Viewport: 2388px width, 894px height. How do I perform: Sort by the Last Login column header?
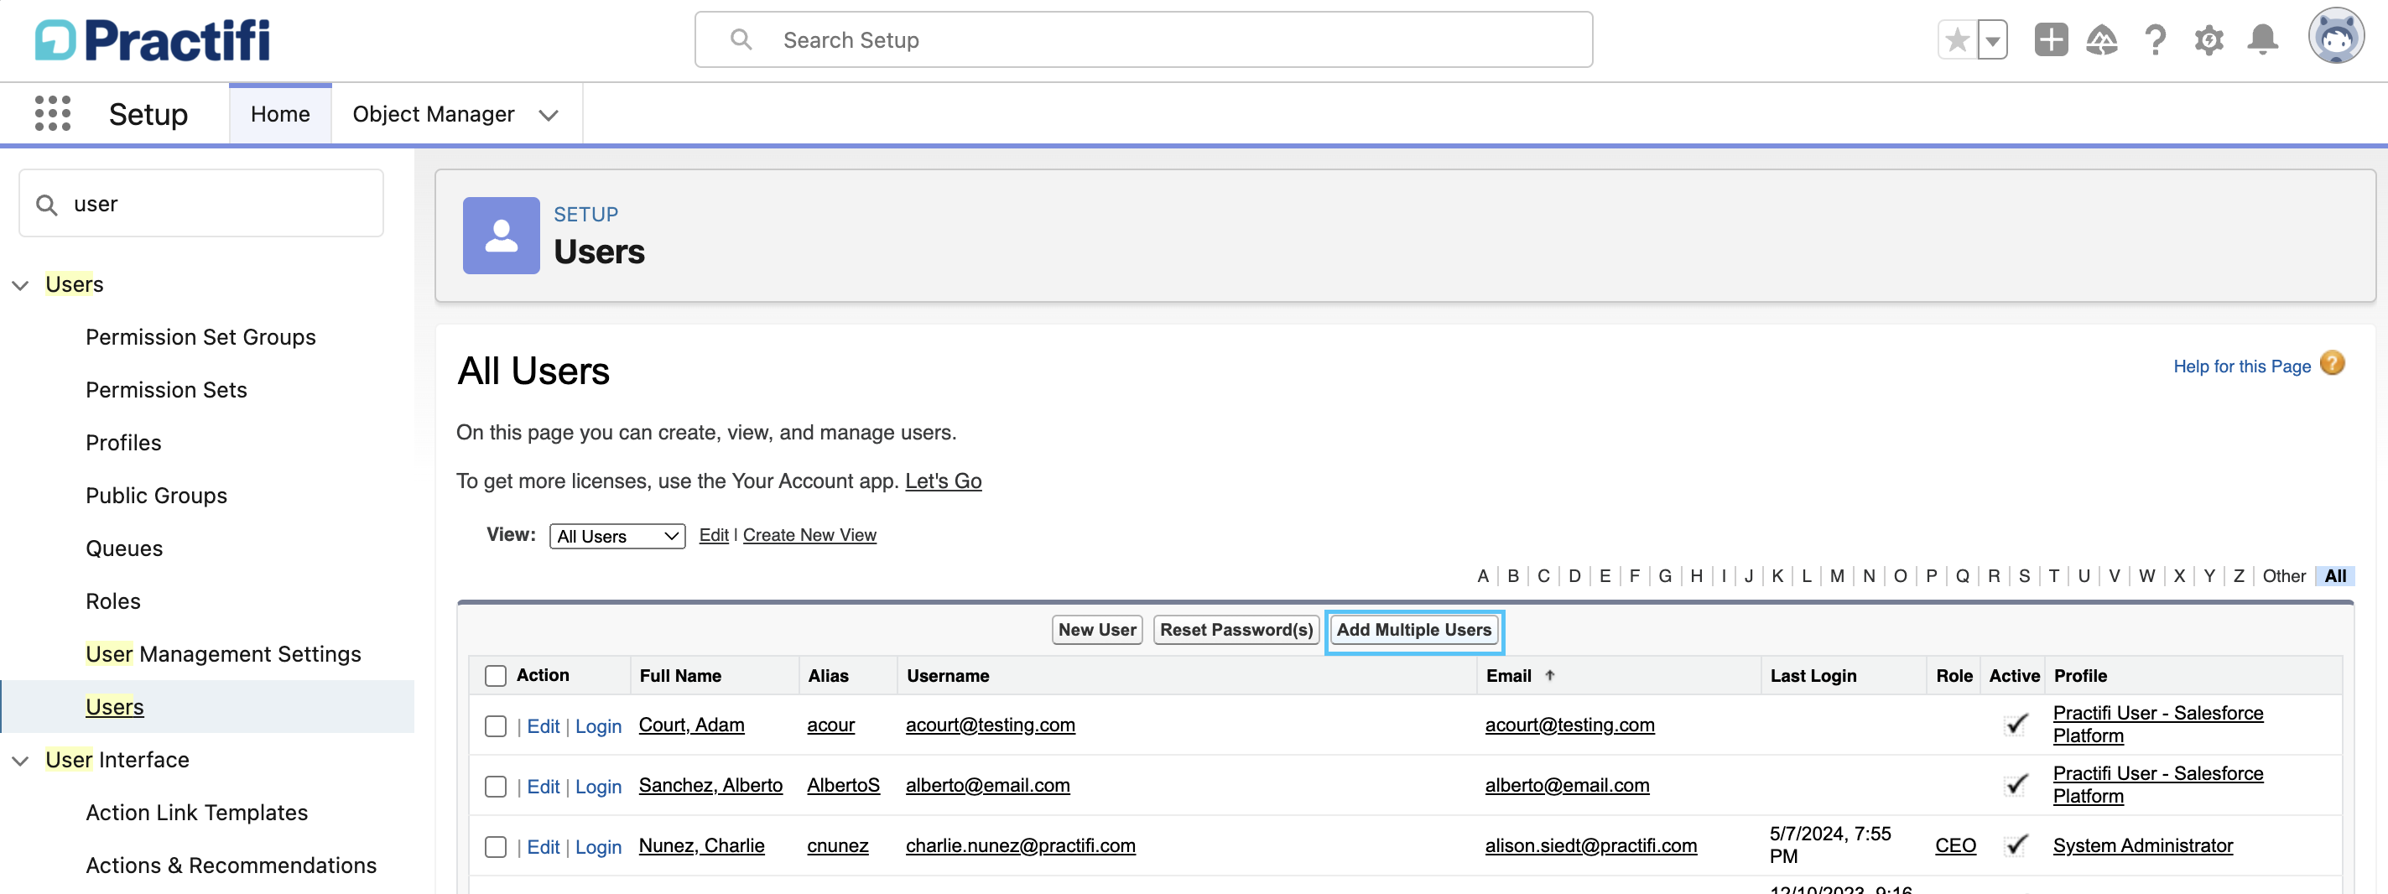(x=1813, y=675)
